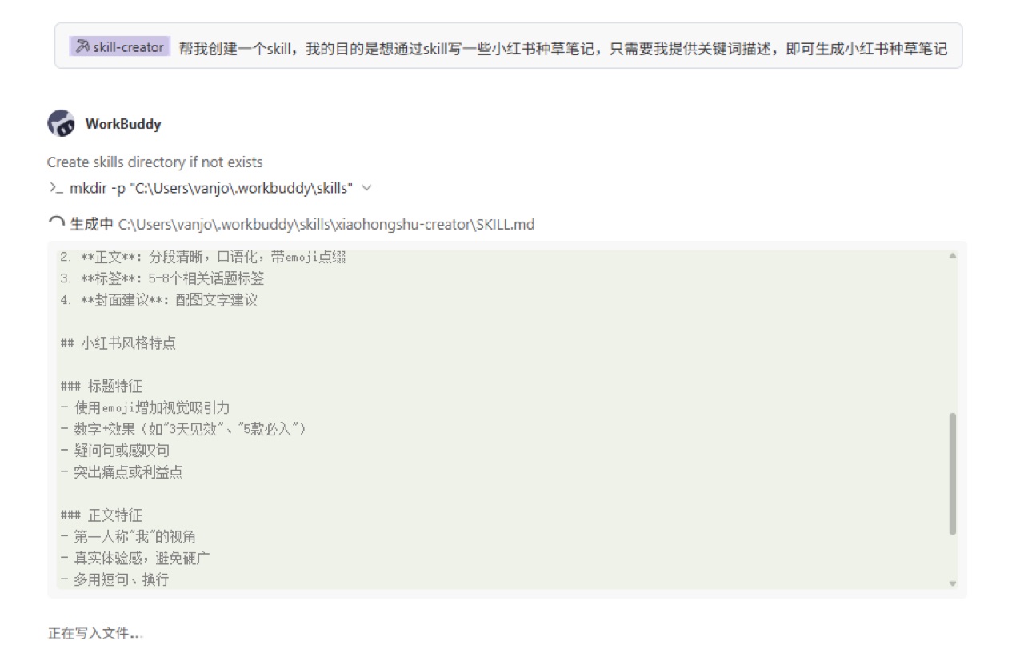
Task: Click the '**封面建议**' line
Action: pos(158,301)
